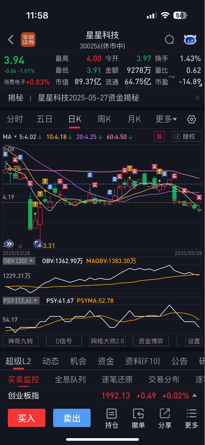Open the OBV (30) indicator dropdown
Viewport: 205px width, 445px height.
[19, 261]
